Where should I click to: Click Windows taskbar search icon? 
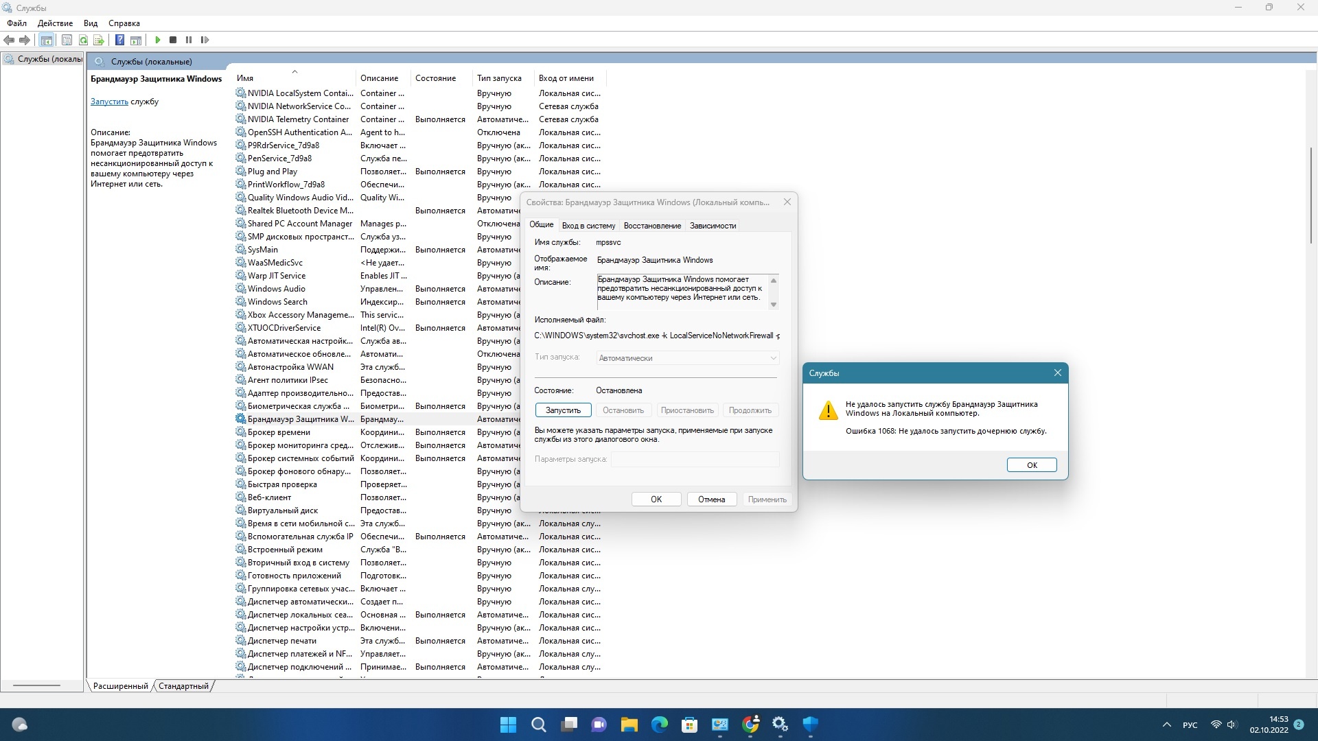[539, 723]
